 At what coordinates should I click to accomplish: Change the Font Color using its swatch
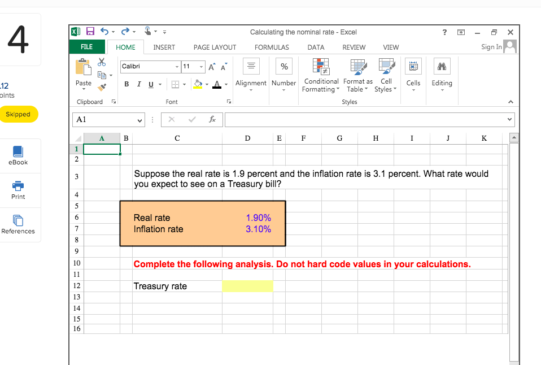[x=216, y=84]
